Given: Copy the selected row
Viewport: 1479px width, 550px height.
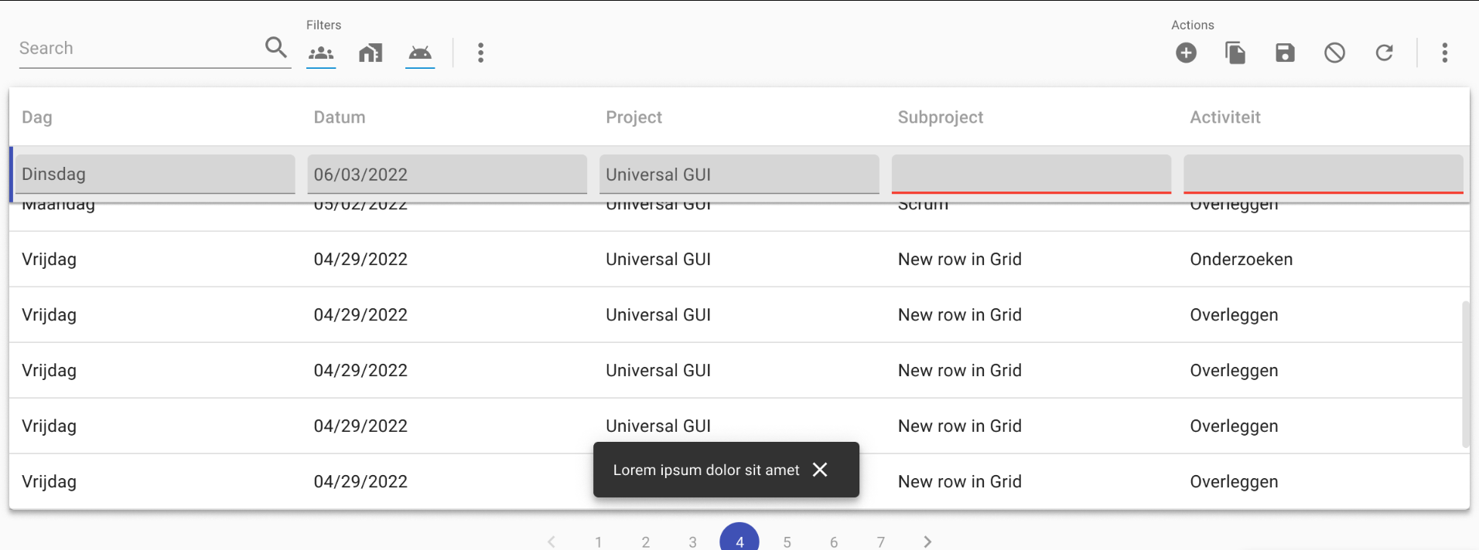Looking at the screenshot, I should [x=1236, y=53].
